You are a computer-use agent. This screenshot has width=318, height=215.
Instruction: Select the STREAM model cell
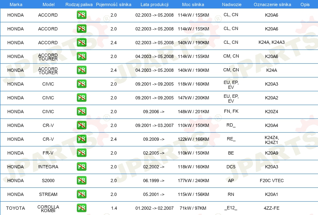(x=48, y=194)
